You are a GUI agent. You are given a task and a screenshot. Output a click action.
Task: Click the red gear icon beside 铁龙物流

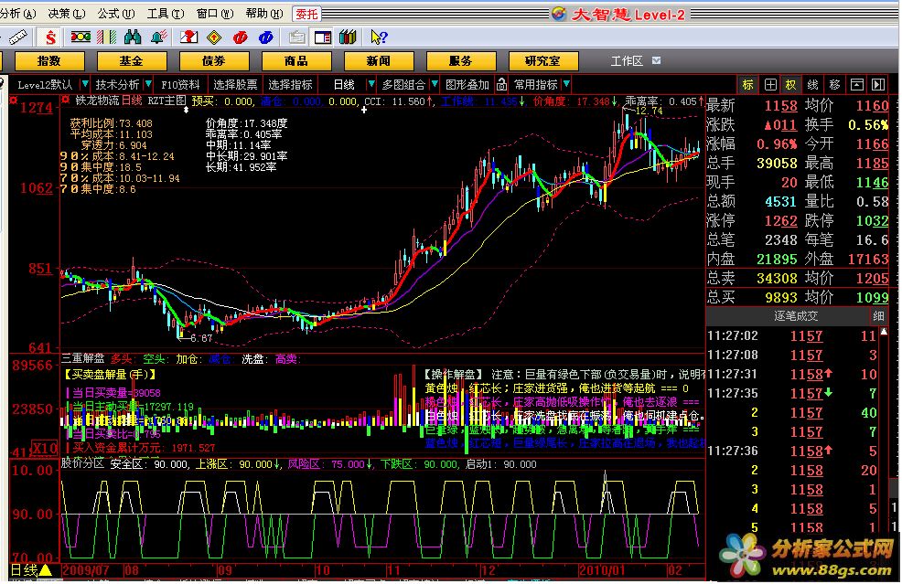click(x=66, y=100)
